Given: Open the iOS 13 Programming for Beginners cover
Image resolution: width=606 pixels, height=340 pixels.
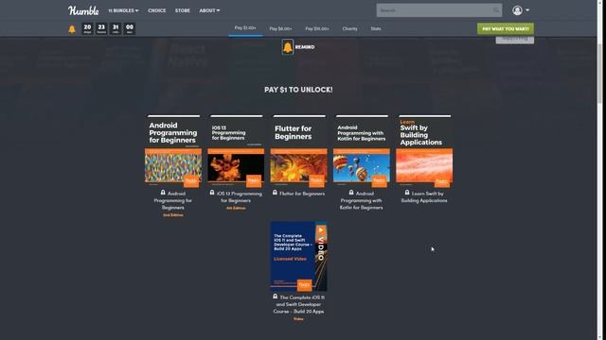Looking at the screenshot, I should click(236, 151).
